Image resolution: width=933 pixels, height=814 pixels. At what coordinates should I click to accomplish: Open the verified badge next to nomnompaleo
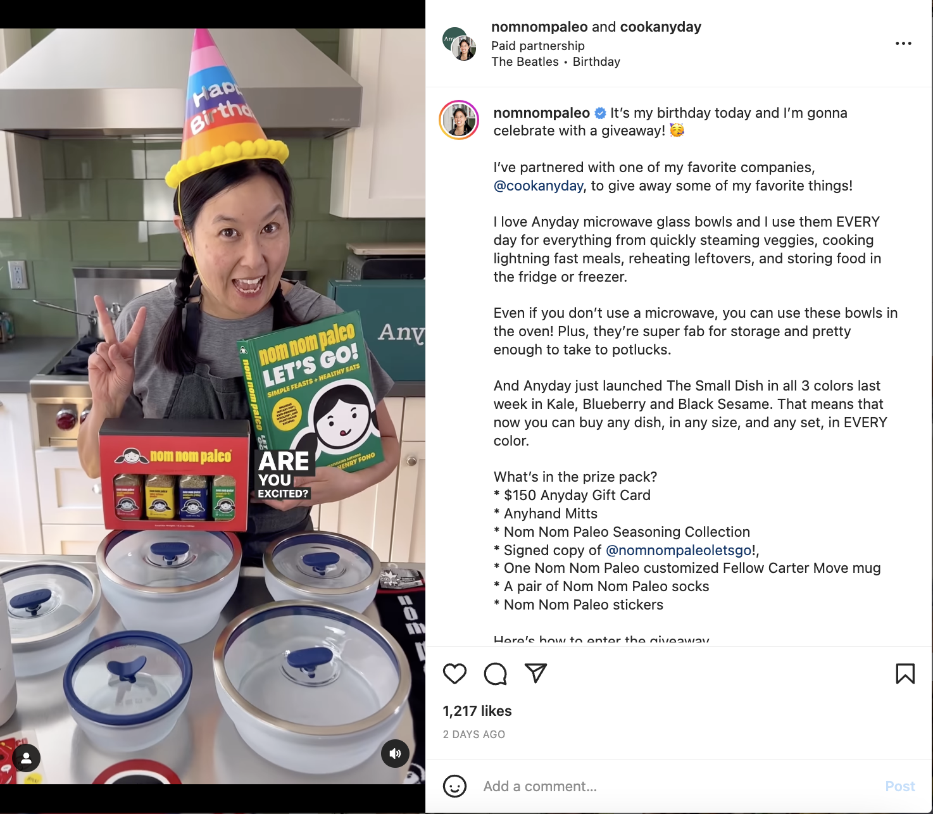600,113
